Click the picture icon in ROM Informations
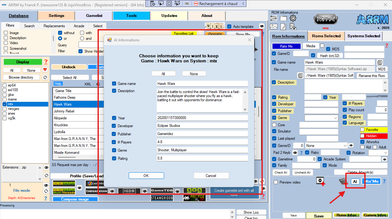Viewport: 392px width, 219px height. 274,27
